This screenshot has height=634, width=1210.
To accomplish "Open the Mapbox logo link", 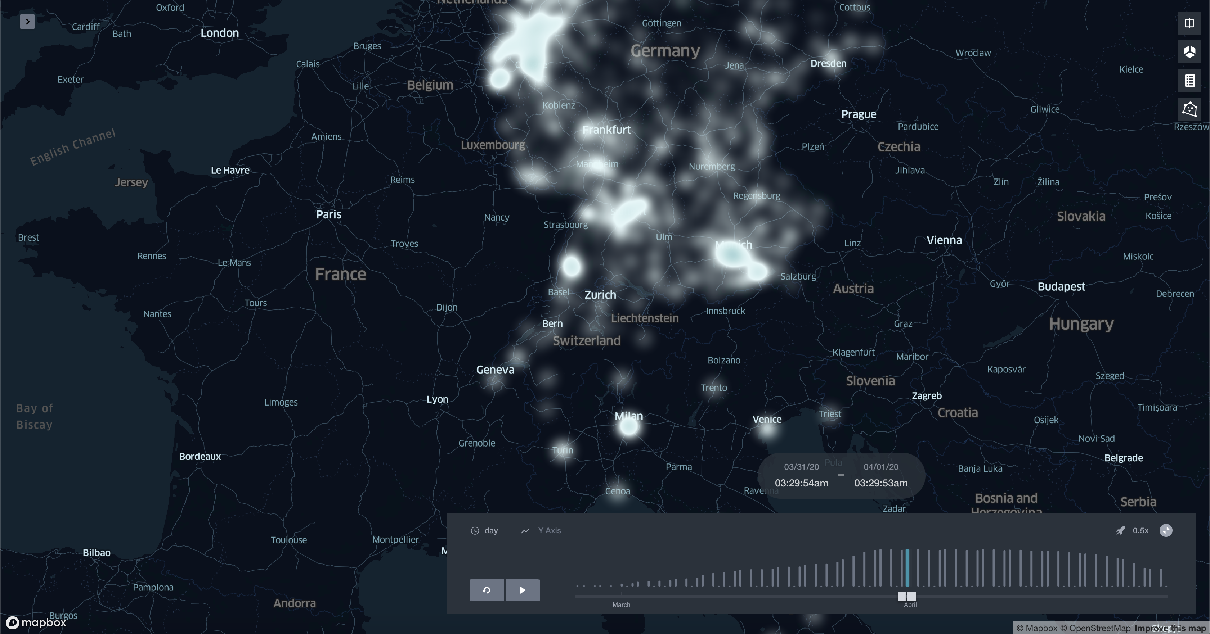I will pos(36,622).
